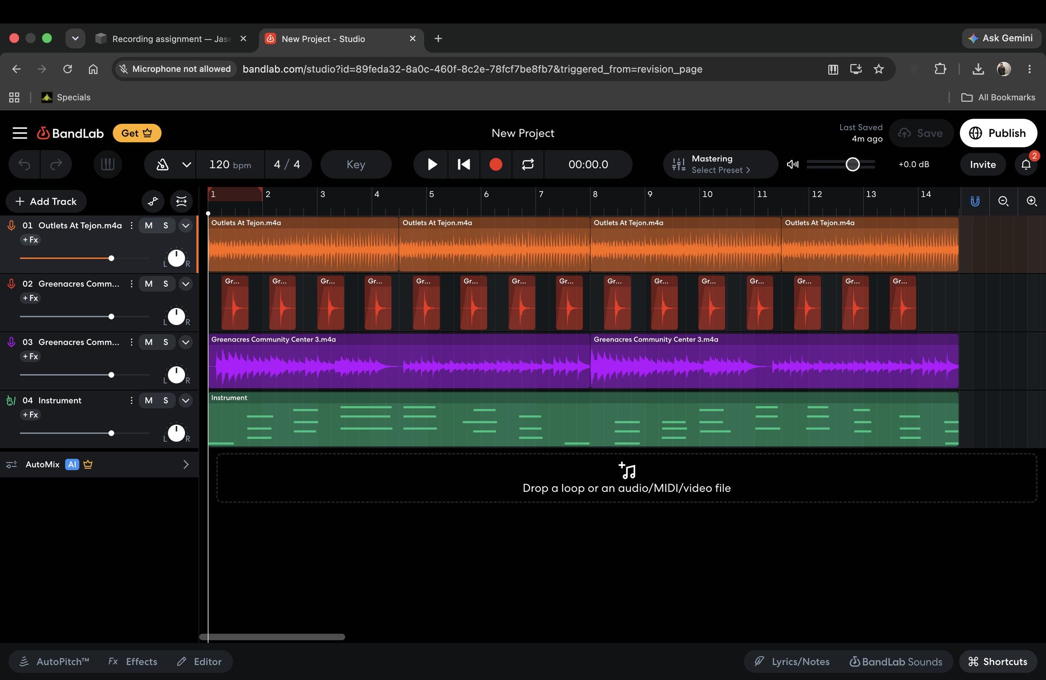Open the Mastering Select Preset menu
The height and width of the screenshot is (680, 1046).
click(720, 164)
